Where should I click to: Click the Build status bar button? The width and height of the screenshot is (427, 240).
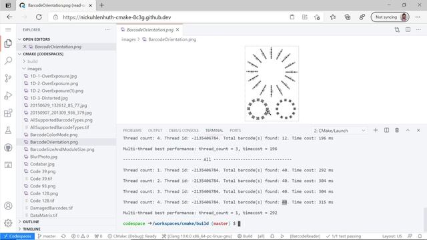click(x=245, y=236)
